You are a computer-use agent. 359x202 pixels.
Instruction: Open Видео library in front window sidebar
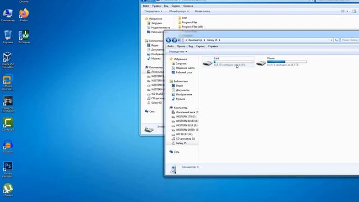click(179, 86)
